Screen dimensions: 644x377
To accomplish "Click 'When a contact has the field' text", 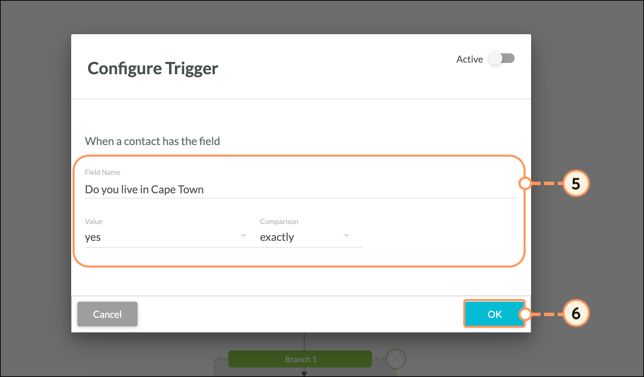I will (x=152, y=141).
